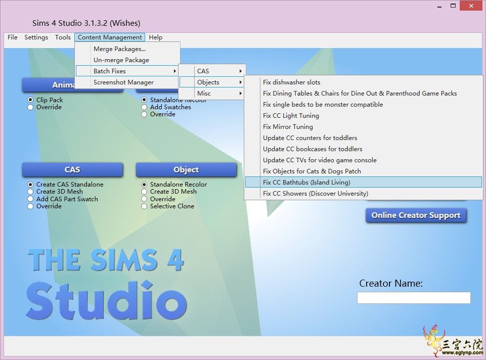Minimize the Sims 4 Studio window

coord(439,6)
